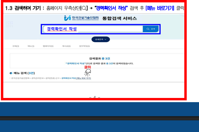
Task: Select the 게시글(0) tab
Action: (66, 46)
